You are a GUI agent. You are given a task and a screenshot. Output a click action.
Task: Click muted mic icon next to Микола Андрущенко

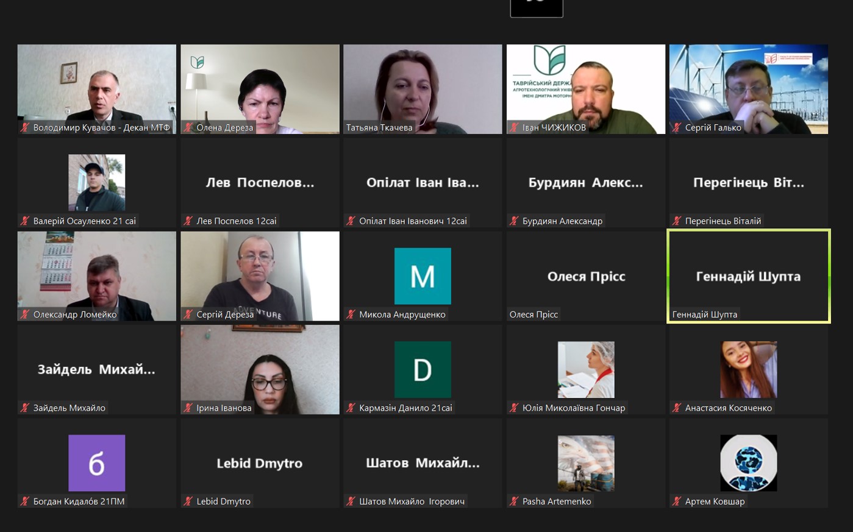point(351,314)
